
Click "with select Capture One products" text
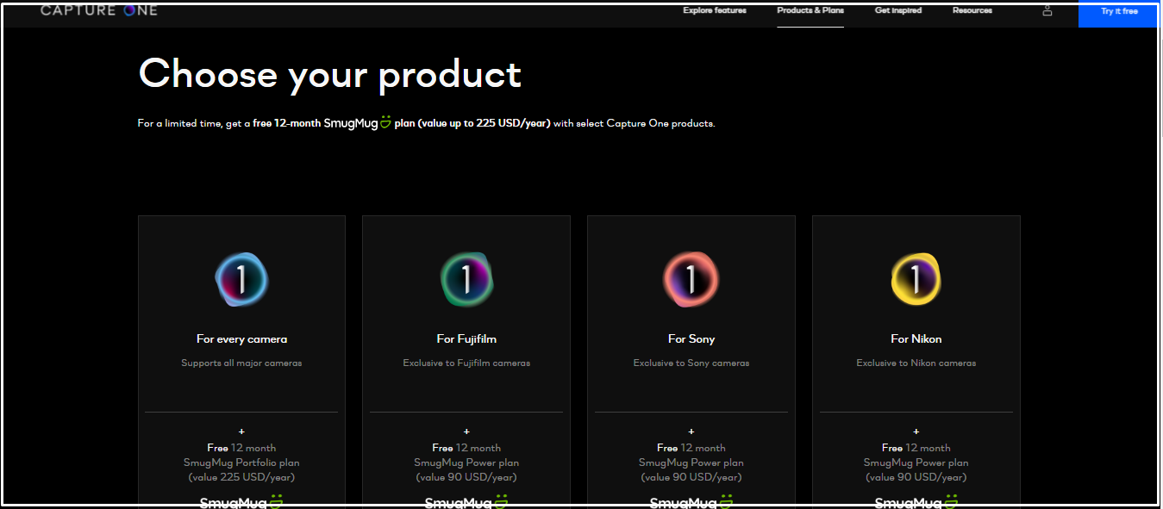(634, 123)
